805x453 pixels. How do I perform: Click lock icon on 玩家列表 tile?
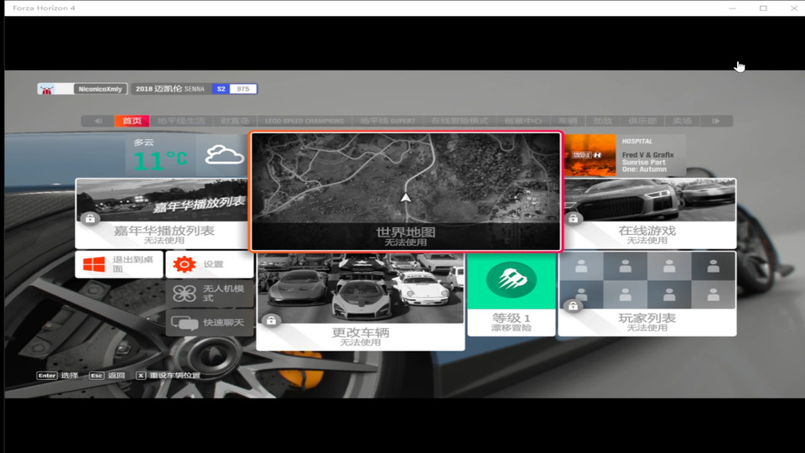(574, 306)
